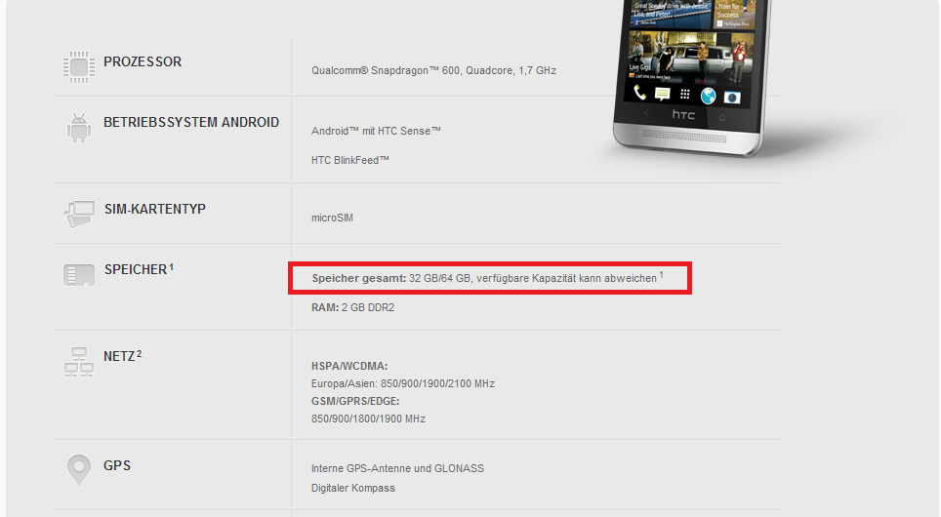Click the network computers Netz icon
The image size is (941, 517).
point(79,362)
